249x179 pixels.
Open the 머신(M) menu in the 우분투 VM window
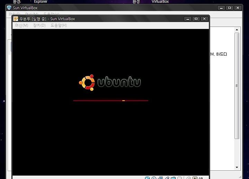point(21,25)
